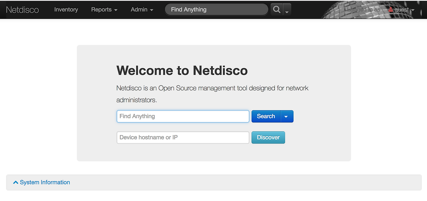Open the guest user menu
This screenshot has height=201, width=427.
click(x=402, y=10)
